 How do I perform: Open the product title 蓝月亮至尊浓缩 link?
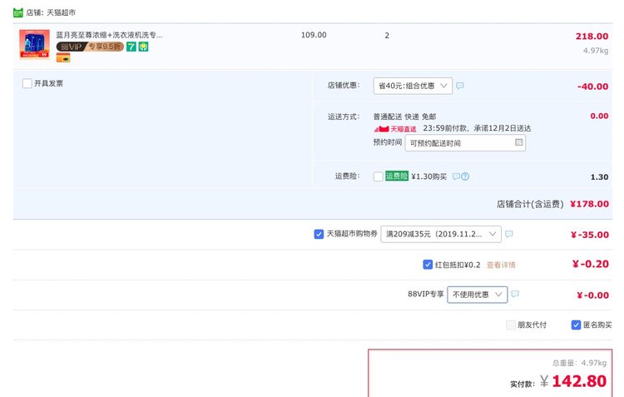point(109,35)
